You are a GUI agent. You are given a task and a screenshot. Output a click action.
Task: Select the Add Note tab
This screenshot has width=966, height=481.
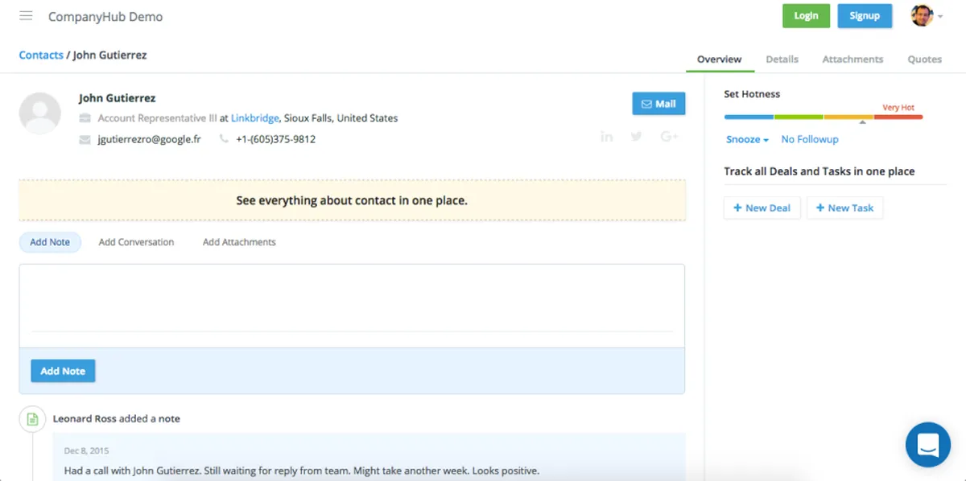(x=50, y=242)
